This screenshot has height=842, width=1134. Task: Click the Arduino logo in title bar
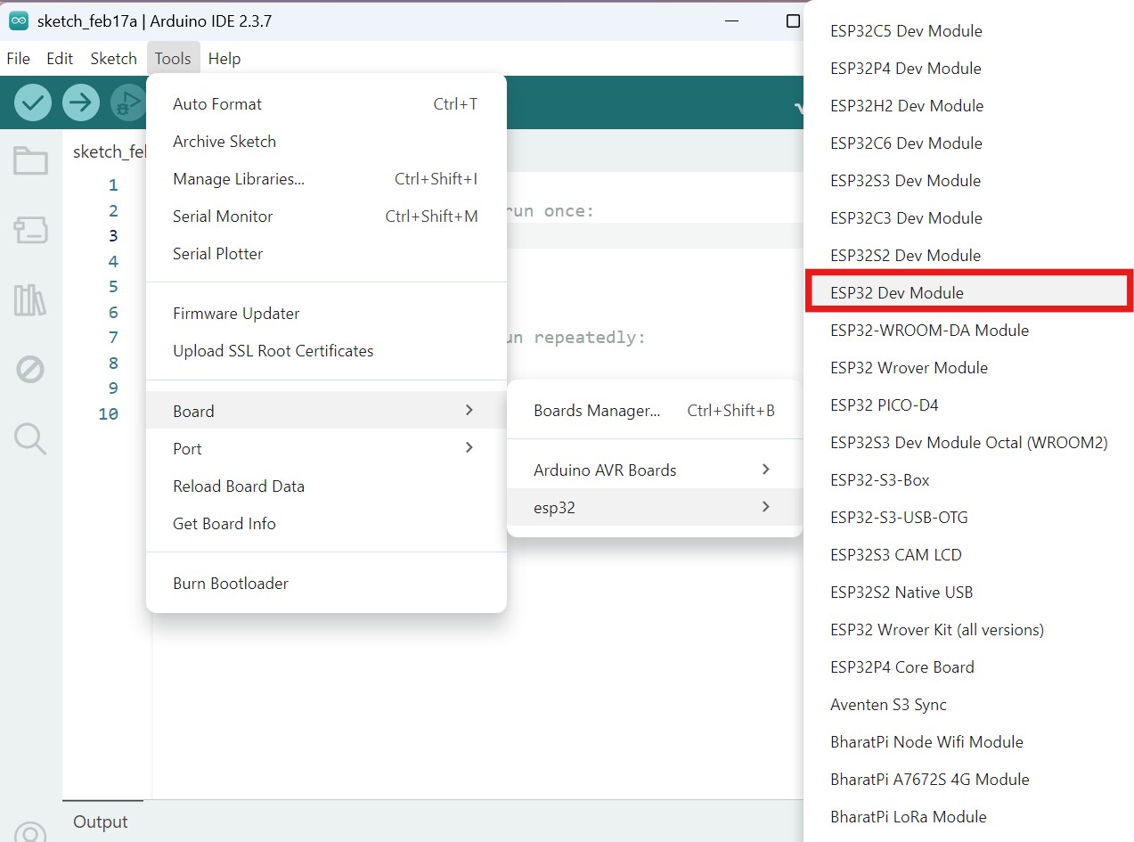point(18,21)
